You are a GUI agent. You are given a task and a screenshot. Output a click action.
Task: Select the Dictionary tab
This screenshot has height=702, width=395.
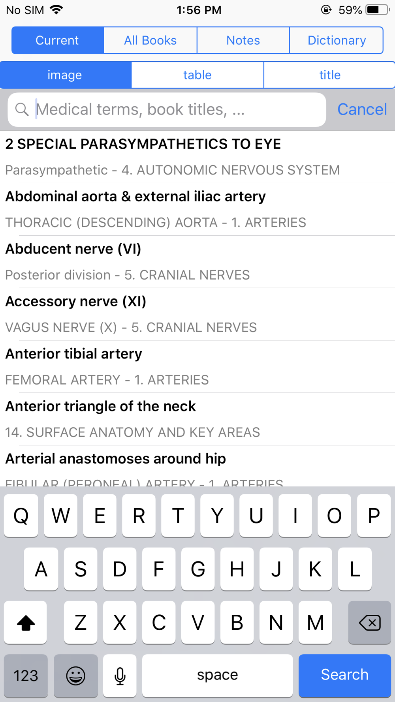[x=337, y=40]
